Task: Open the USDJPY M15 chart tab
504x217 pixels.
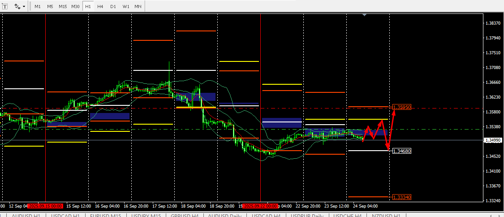Action: pyautogui.click(x=146, y=215)
